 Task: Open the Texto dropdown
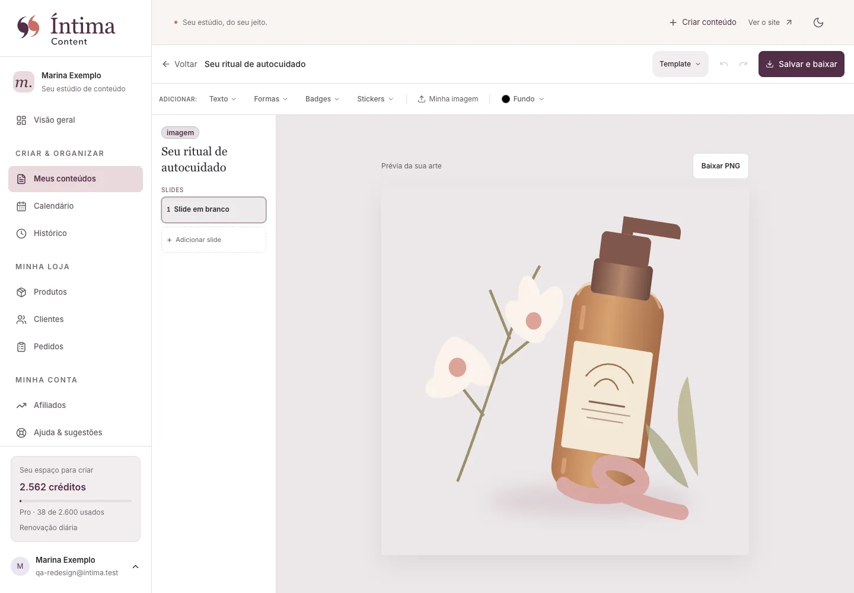pyautogui.click(x=222, y=99)
